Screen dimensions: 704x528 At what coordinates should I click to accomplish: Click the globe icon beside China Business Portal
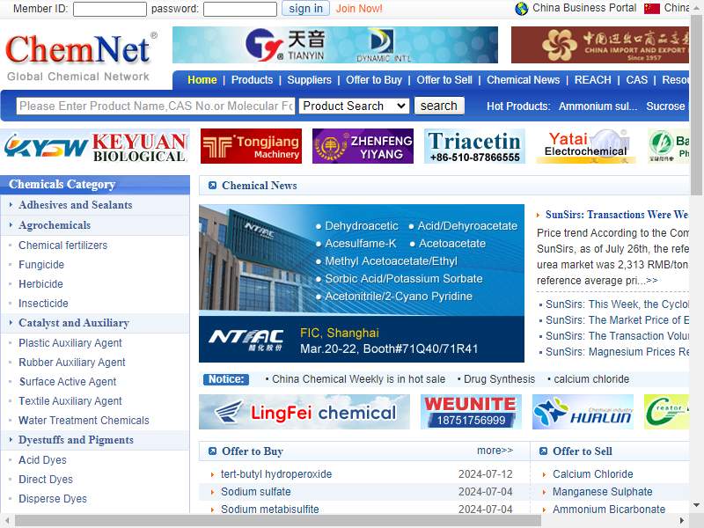521,9
